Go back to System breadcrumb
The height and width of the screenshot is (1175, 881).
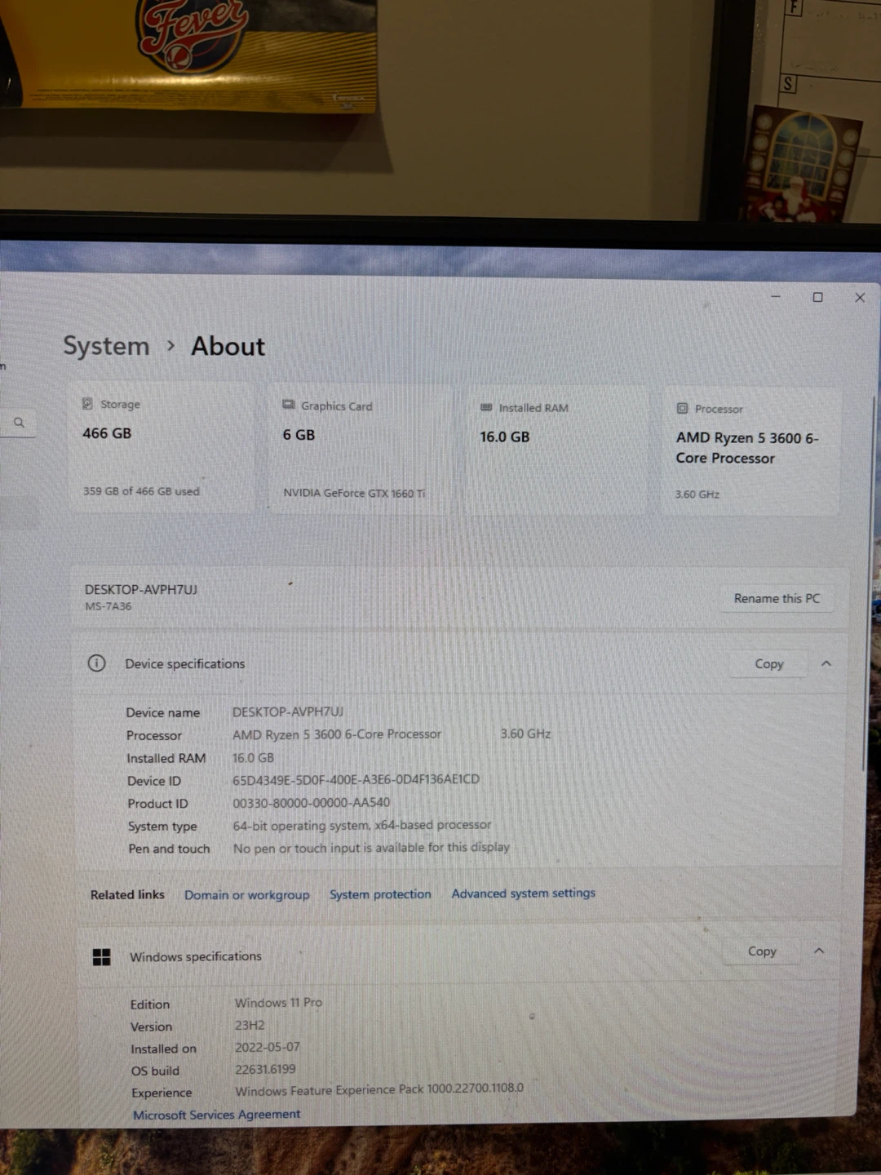pyautogui.click(x=106, y=346)
